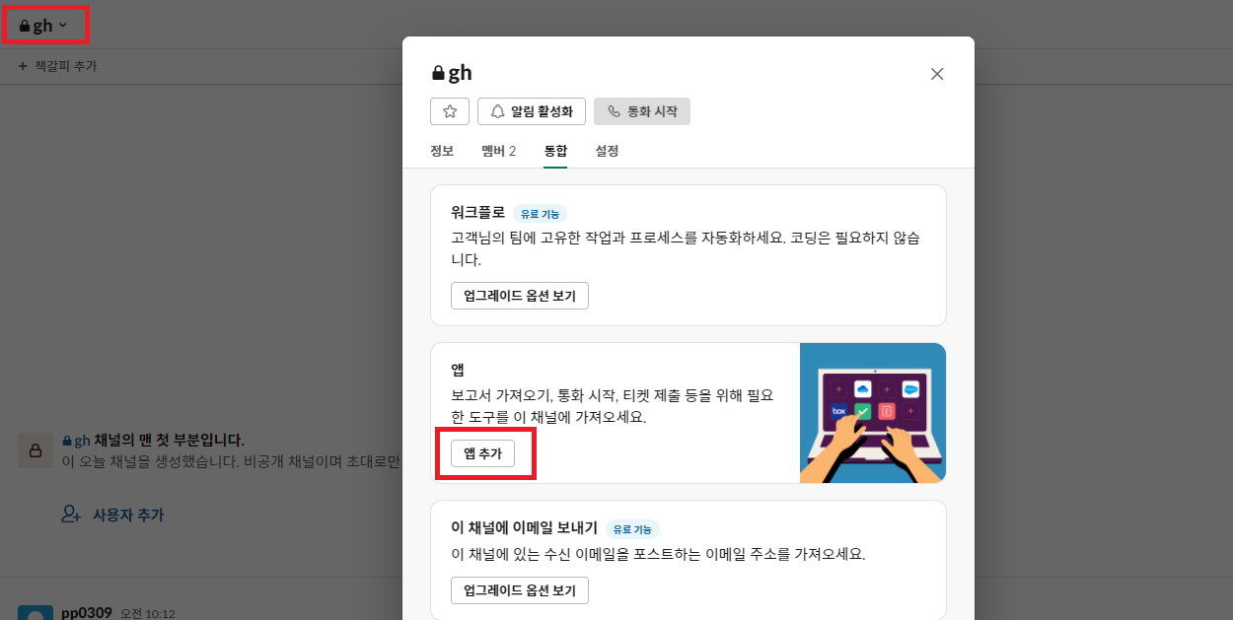Click the pp0309 avatar in message list
Screen dimensions: 1233x620
coord(36,613)
